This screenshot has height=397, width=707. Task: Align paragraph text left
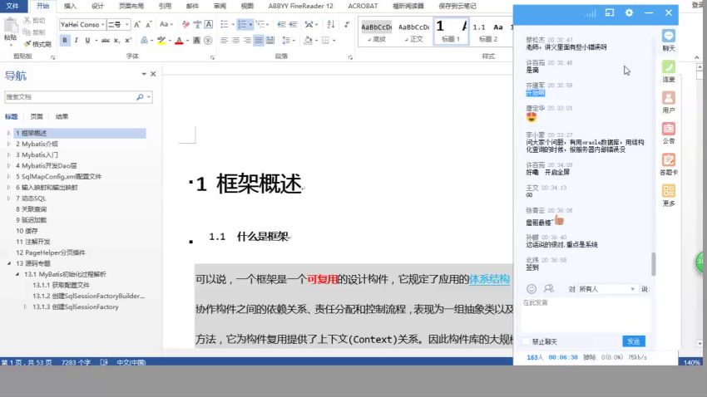(224, 41)
